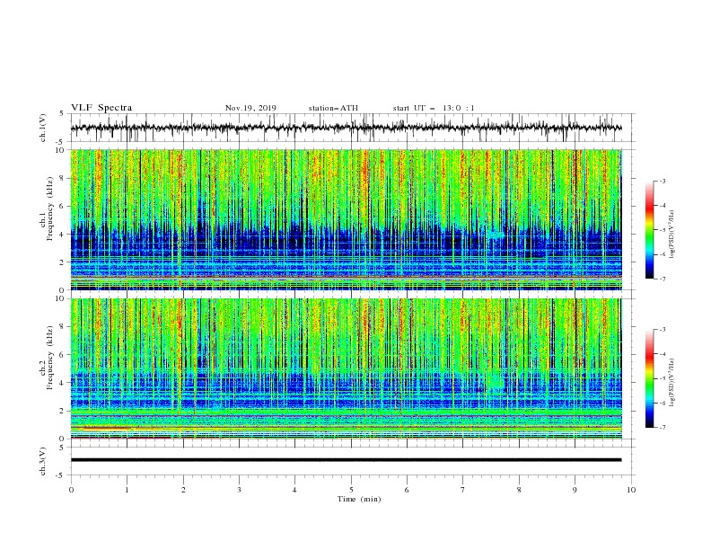The image size is (711, 550).
Task: Click the "3" tick on the time axis
Action: point(239,490)
